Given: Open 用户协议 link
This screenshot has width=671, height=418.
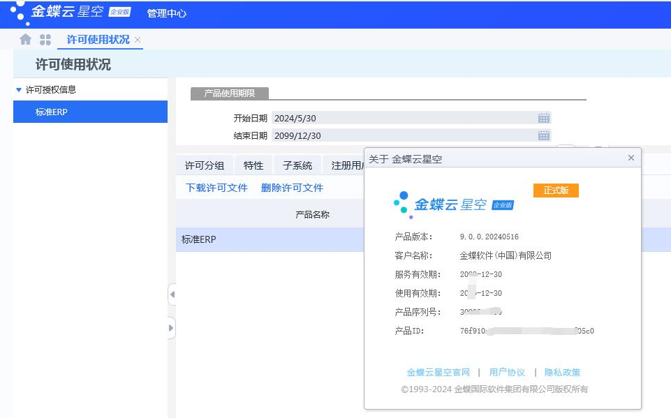Looking at the screenshot, I should pyautogui.click(x=507, y=372).
